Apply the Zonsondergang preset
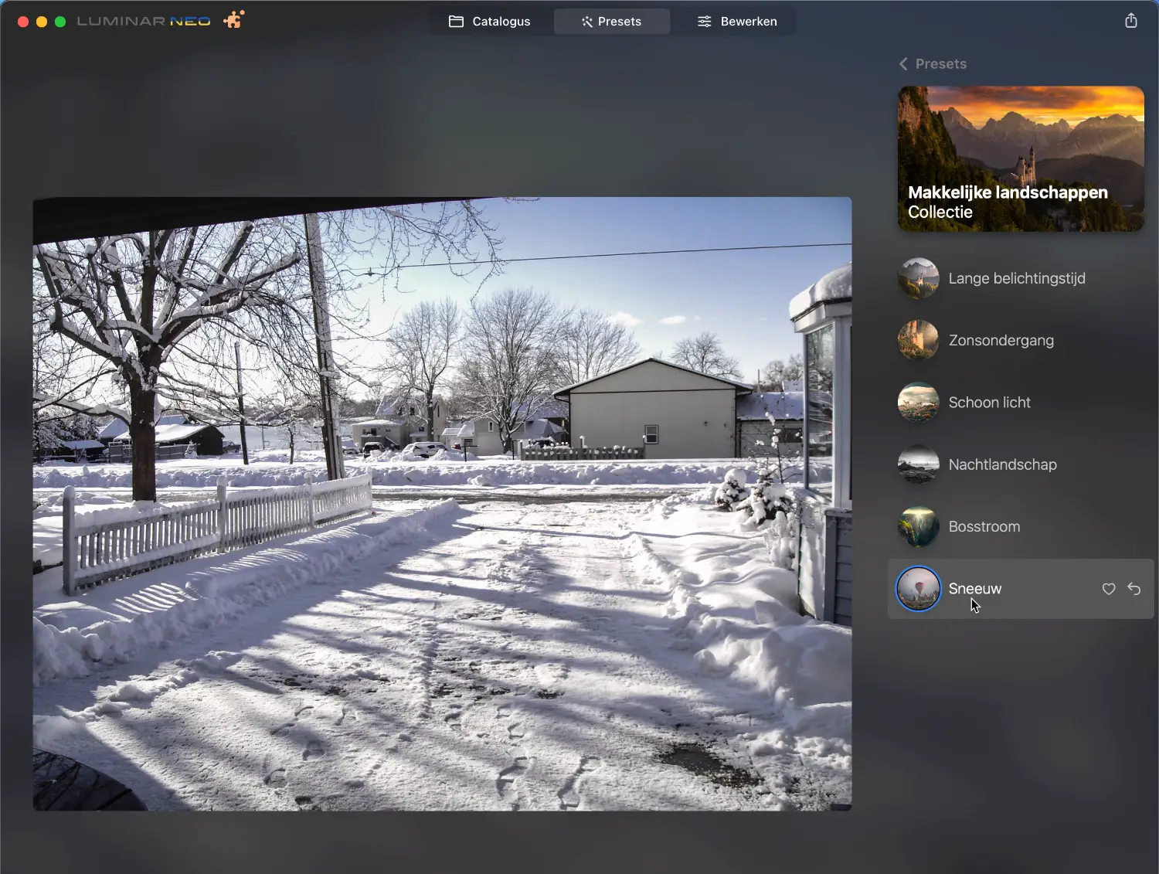Viewport: 1159px width, 874px height. [1021, 340]
